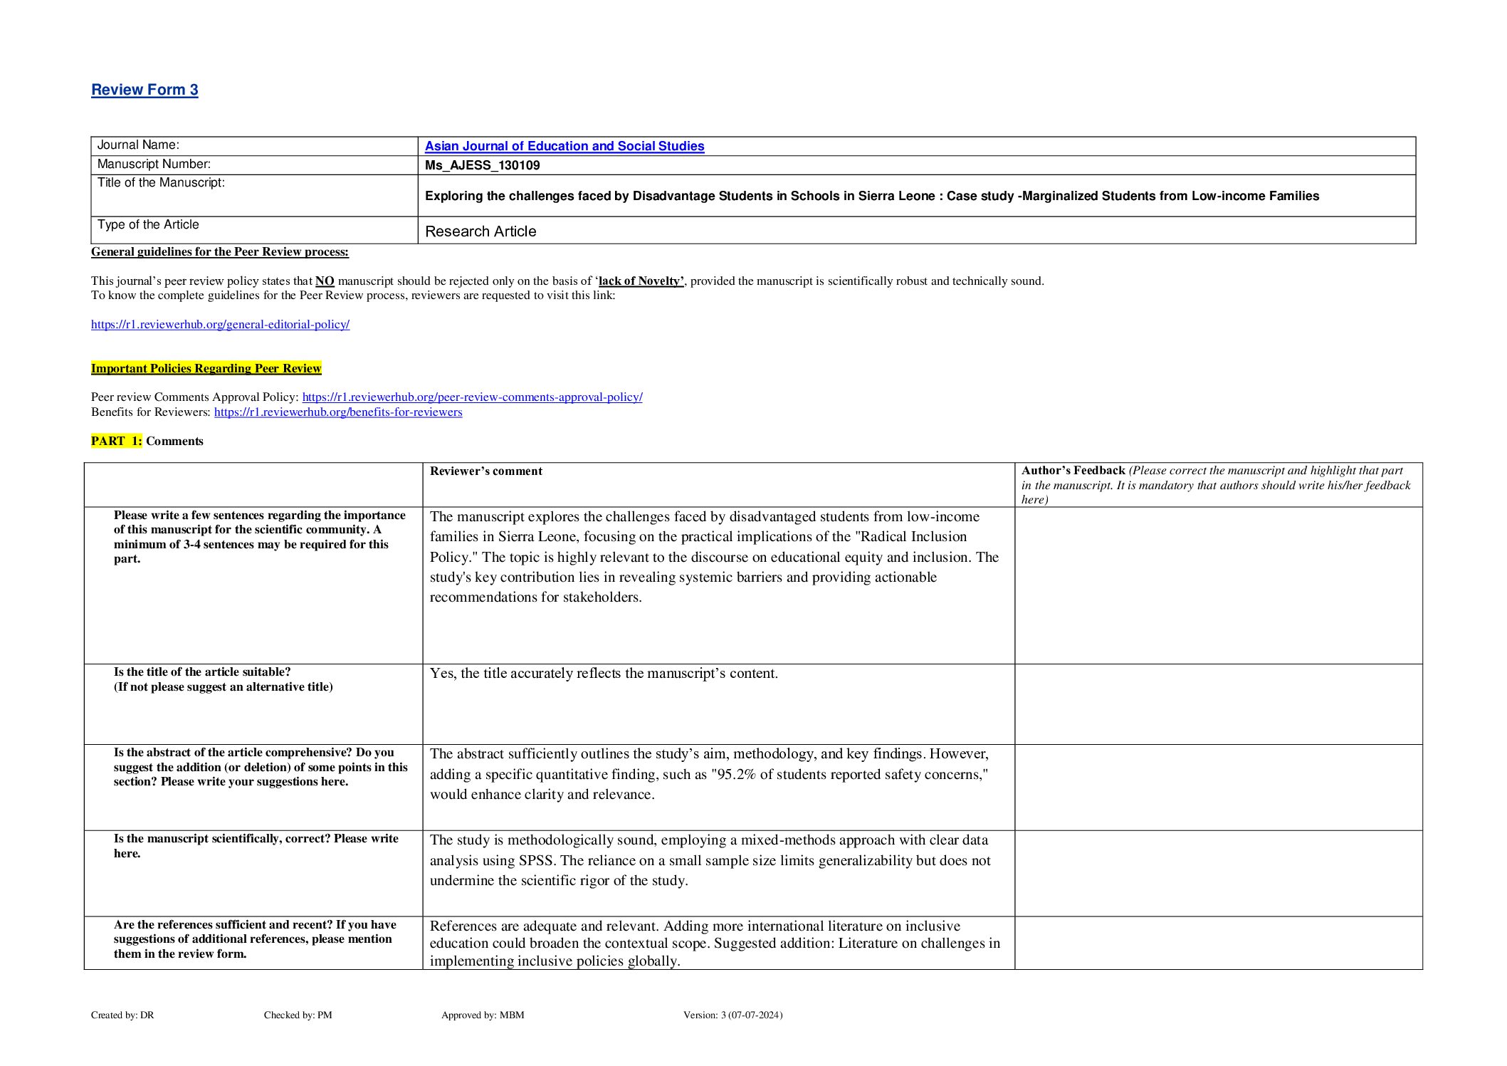Open the general editorial policy URL
The height and width of the screenshot is (1066, 1507).
pyautogui.click(x=220, y=325)
